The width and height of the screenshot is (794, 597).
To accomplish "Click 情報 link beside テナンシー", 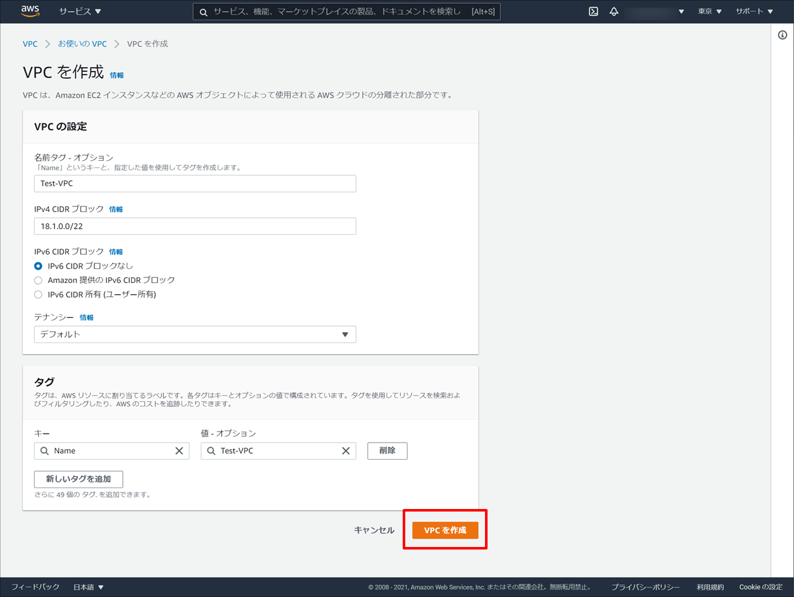I will point(87,317).
